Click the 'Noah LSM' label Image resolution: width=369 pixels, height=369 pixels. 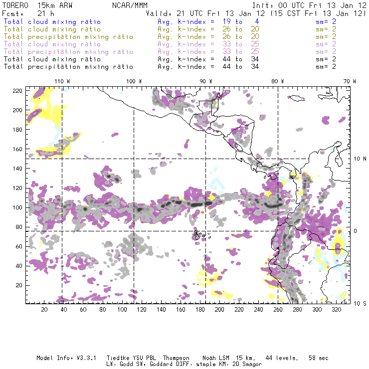pyautogui.click(x=216, y=358)
